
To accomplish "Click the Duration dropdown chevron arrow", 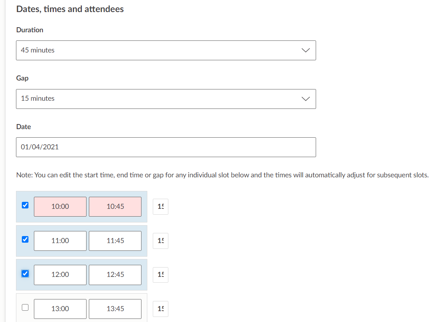I will click(306, 51).
